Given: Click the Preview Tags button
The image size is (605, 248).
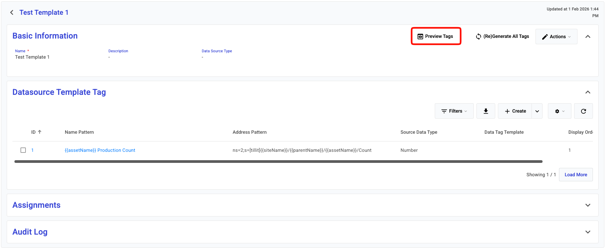Looking at the screenshot, I should 435,36.
